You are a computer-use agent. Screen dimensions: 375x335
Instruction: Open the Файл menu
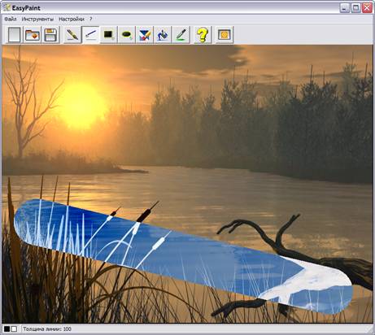(x=11, y=19)
